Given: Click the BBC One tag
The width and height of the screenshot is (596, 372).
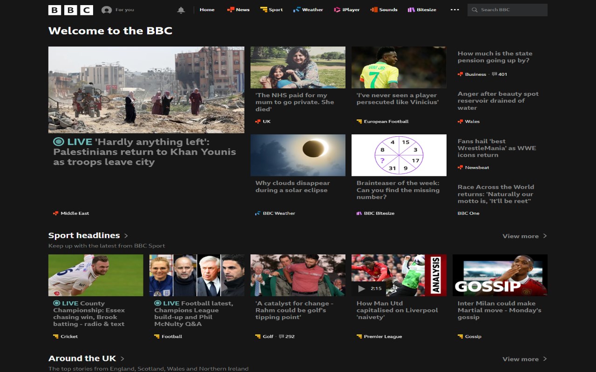Looking at the screenshot, I should pyautogui.click(x=468, y=213).
